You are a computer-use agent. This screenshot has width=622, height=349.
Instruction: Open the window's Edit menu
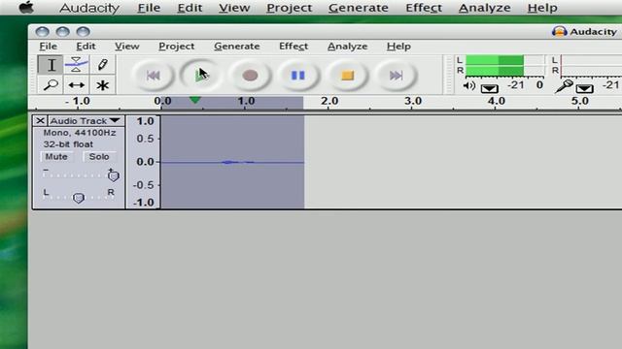pos(86,47)
